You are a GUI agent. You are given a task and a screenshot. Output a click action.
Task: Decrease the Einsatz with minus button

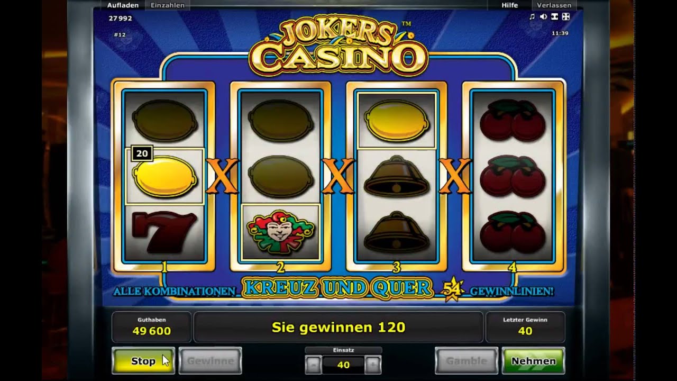[x=313, y=365]
